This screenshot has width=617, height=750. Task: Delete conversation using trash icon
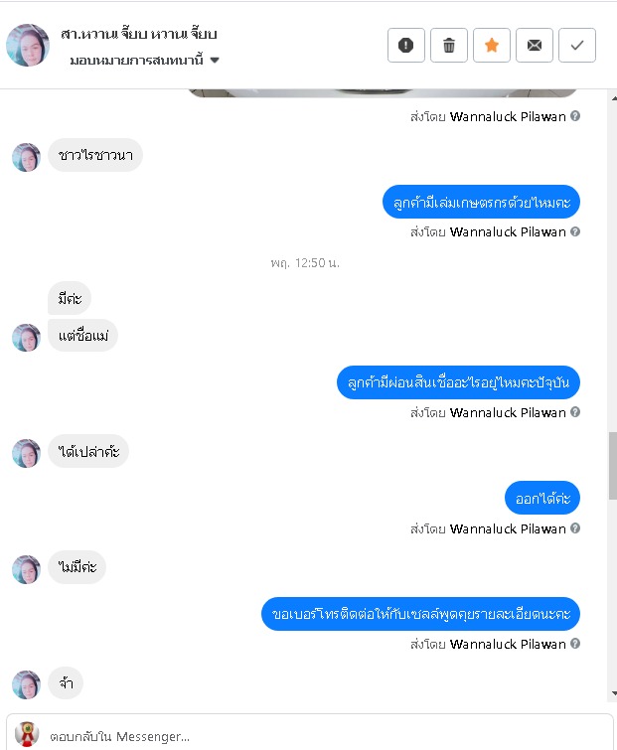coord(449,46)
